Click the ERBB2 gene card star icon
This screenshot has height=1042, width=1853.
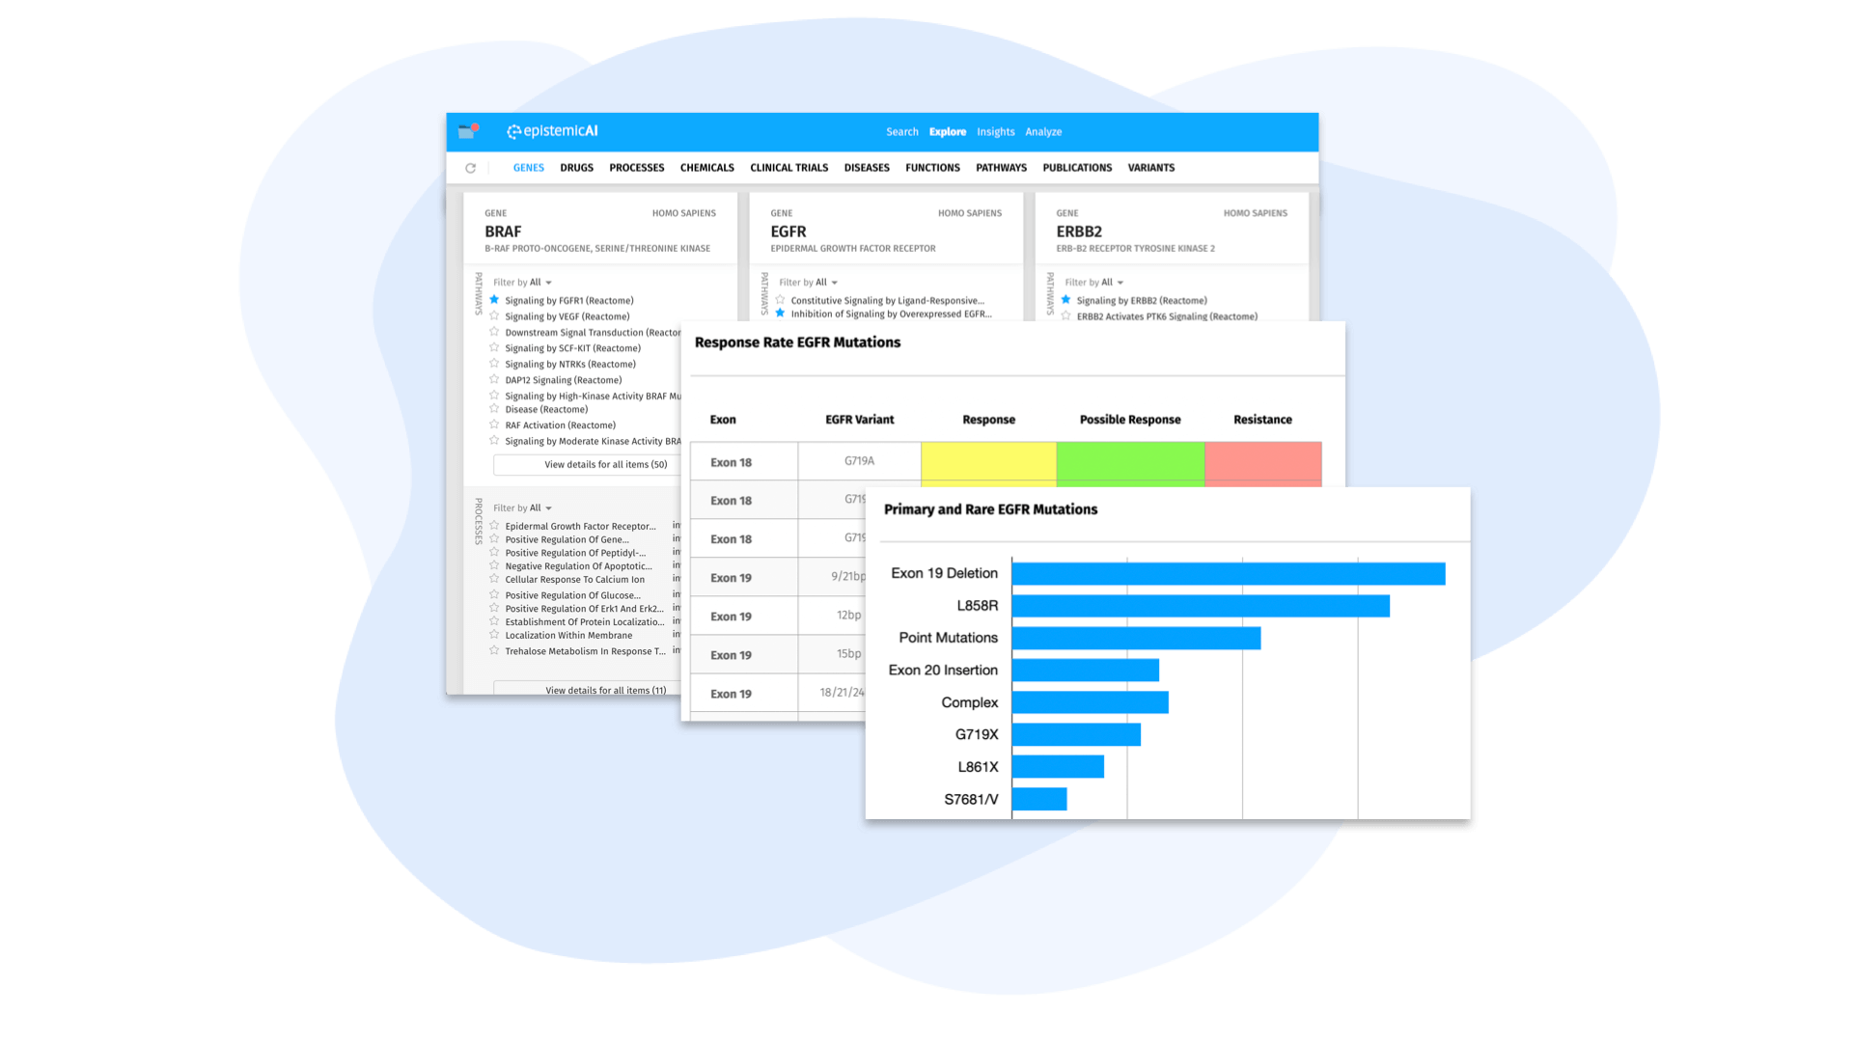[1067, 300]
